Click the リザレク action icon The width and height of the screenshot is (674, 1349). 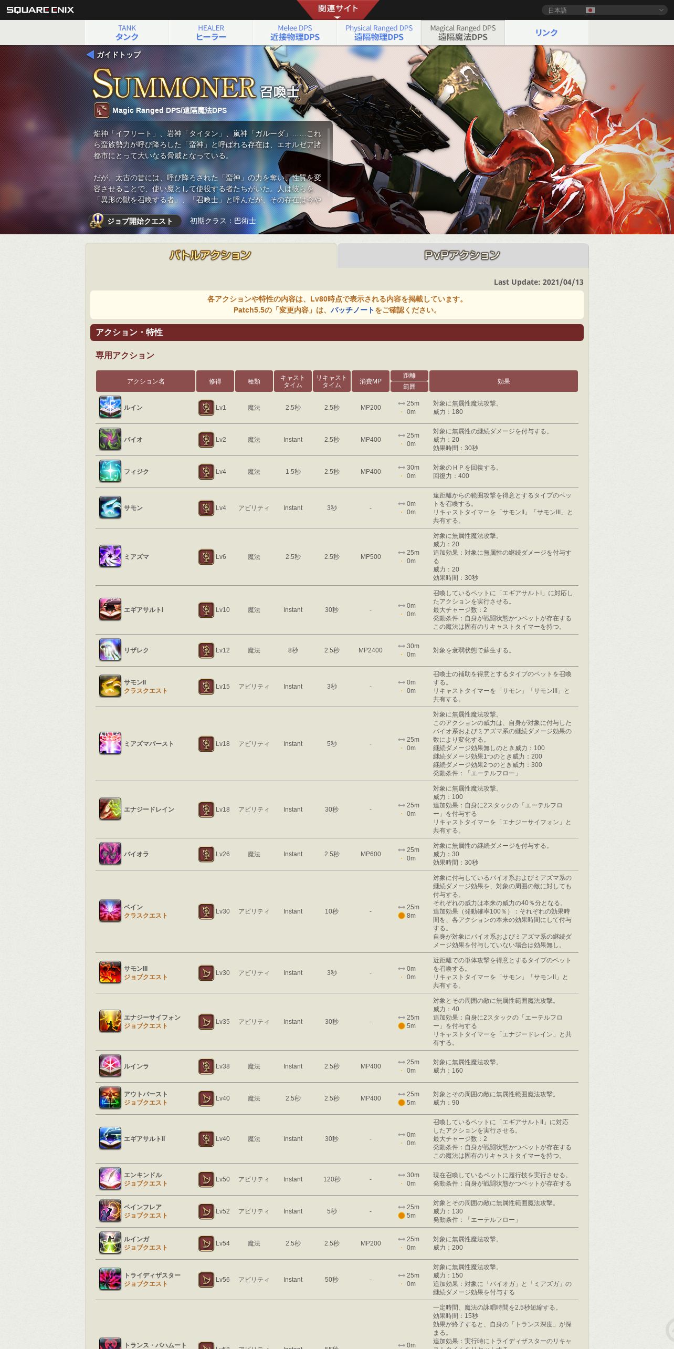(110, 650)
